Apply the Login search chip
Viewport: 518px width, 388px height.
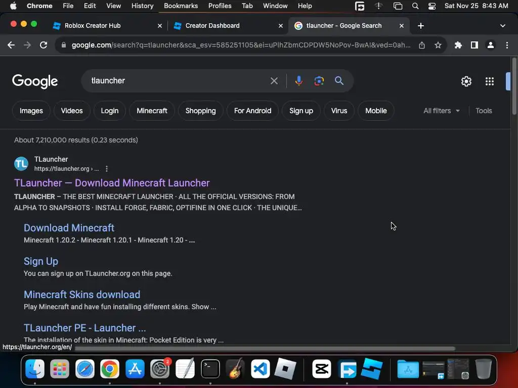click(x=110, y=111)
